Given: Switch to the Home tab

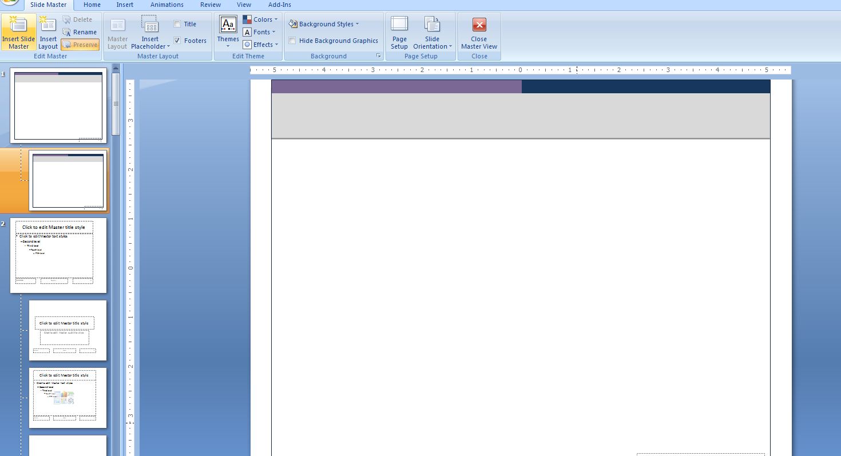Looking at the screenshot, I should 92,5.
